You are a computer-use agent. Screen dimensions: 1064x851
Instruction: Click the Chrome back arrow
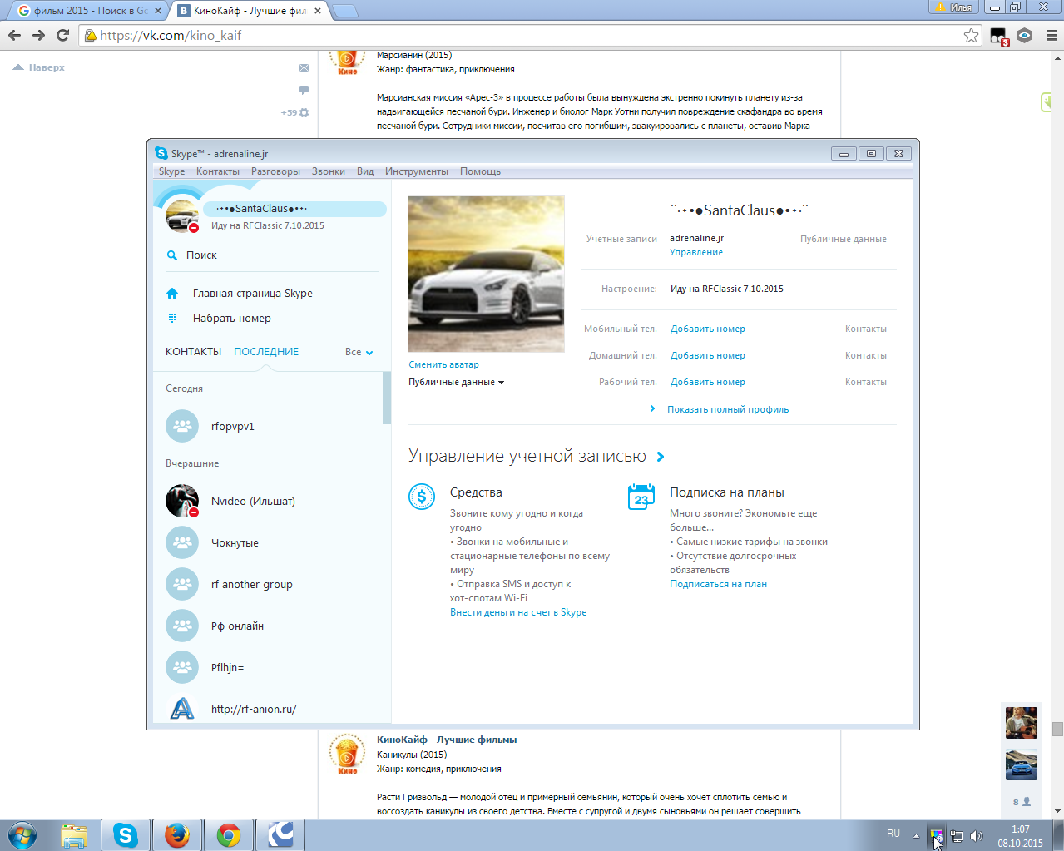[14, 35]
